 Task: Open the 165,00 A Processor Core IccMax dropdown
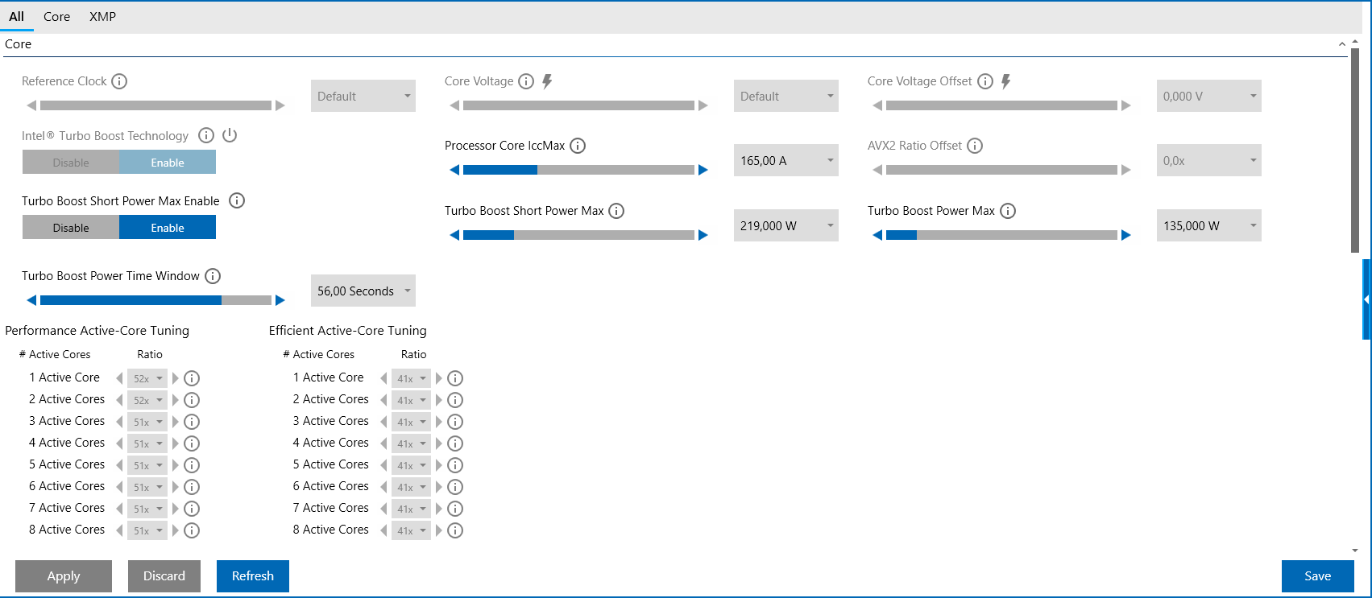[785, 161]
